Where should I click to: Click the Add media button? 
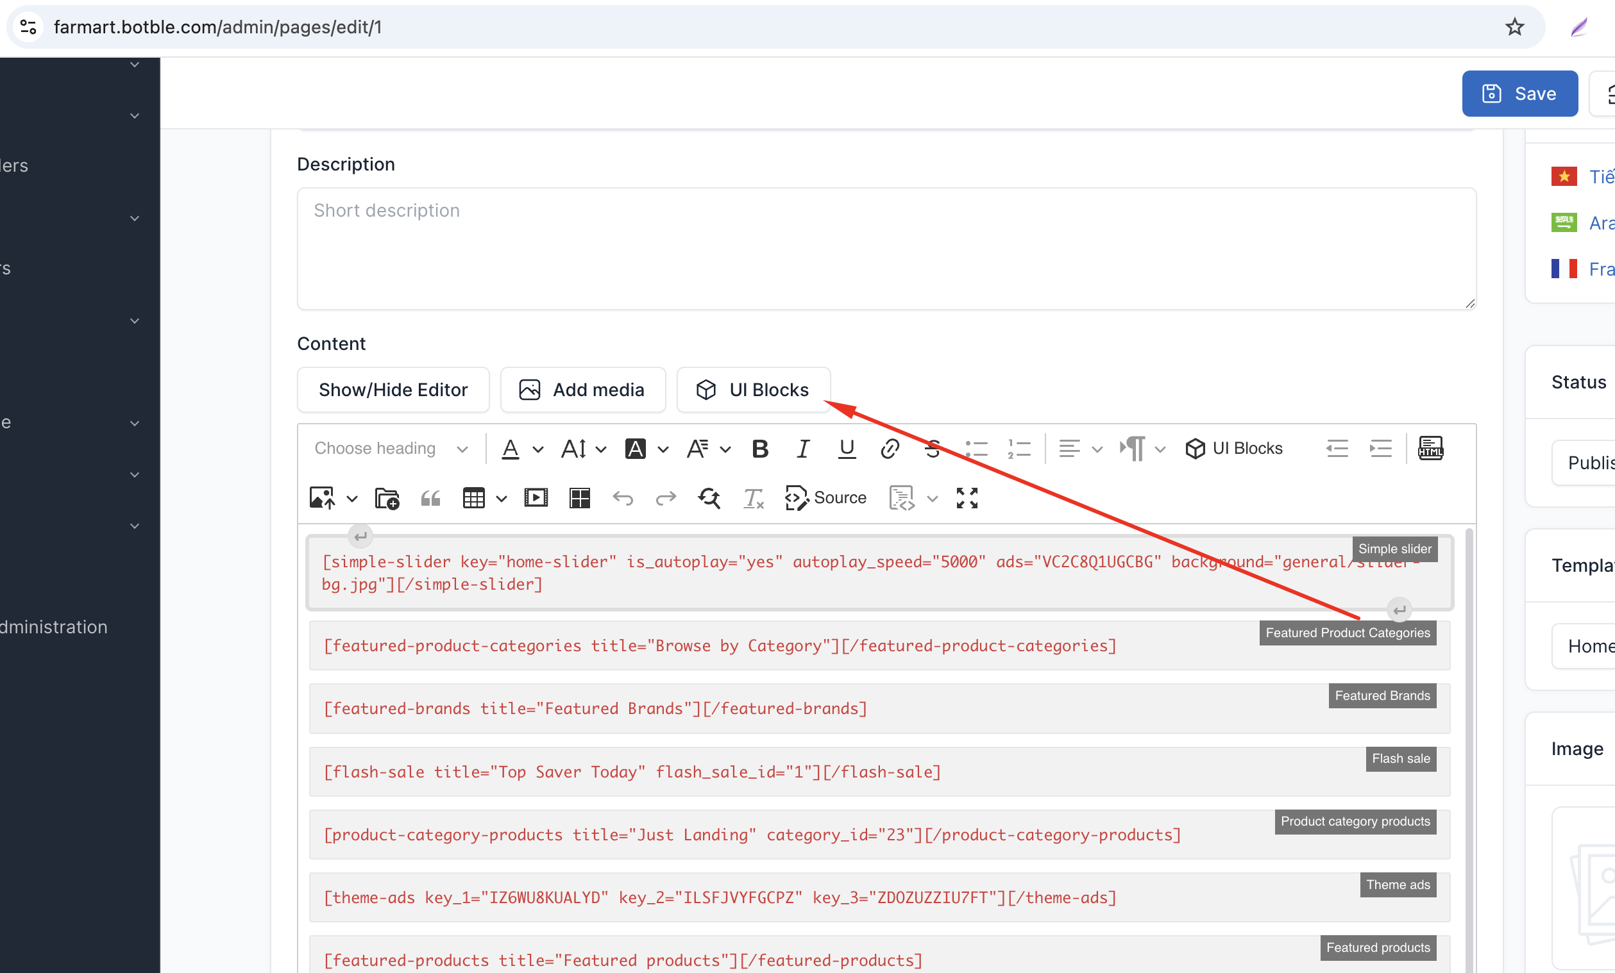[582, 390]
